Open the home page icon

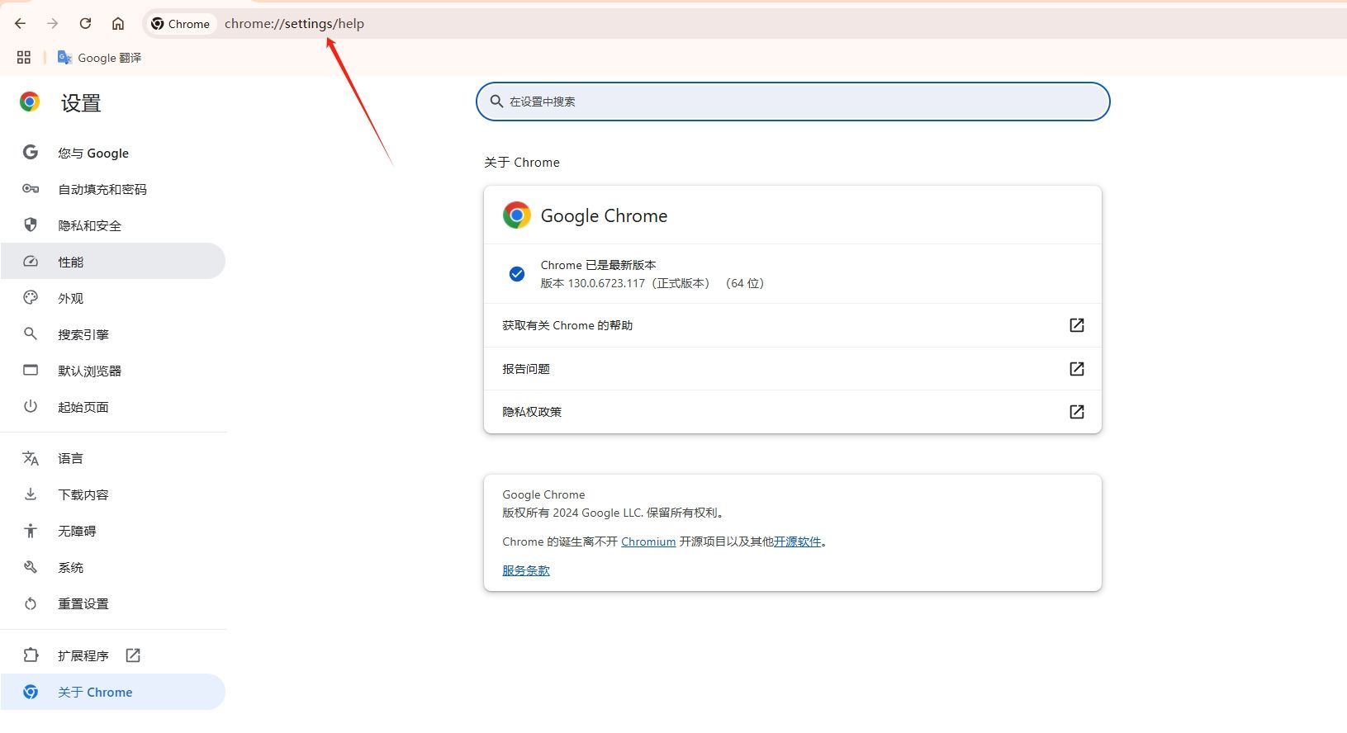tap(118, 24)
